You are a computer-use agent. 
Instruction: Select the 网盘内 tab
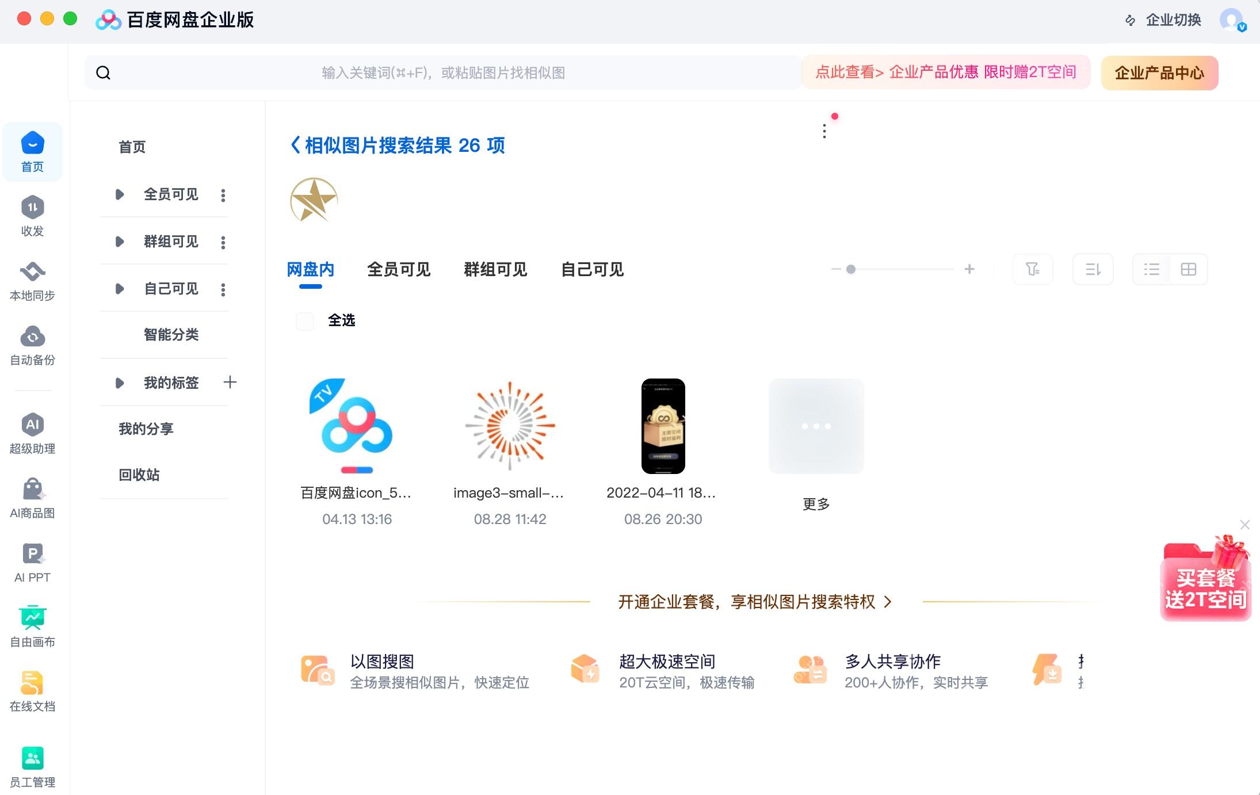click(x=311, y=269)
